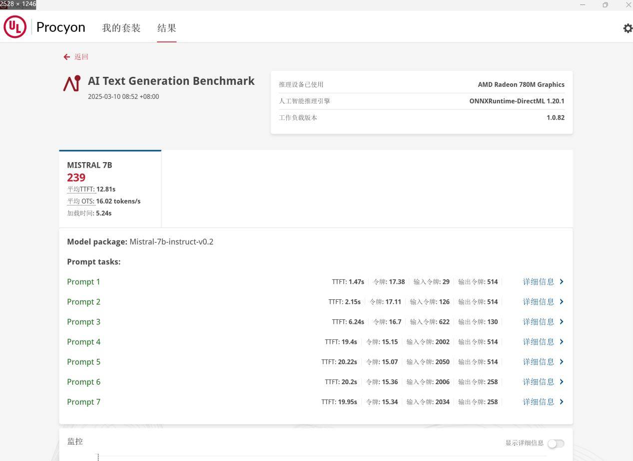Expand Prompt 6 details via 详细信息
633x461 pixels.
click(x=538, y=382)
